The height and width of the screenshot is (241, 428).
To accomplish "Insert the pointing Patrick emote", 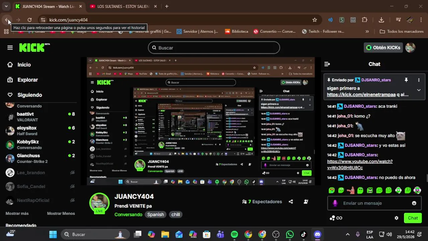I will pyautogui.click(x=350, y=190).
